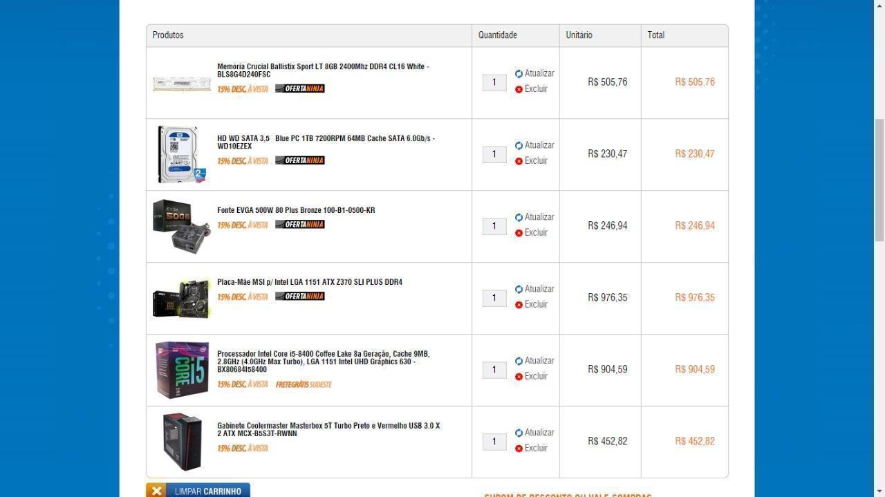The width and height of the screenshot is (885, 497).
Task: Click the red Excluir icon for Crucial Ballistix memory
Action: (519, 89)
